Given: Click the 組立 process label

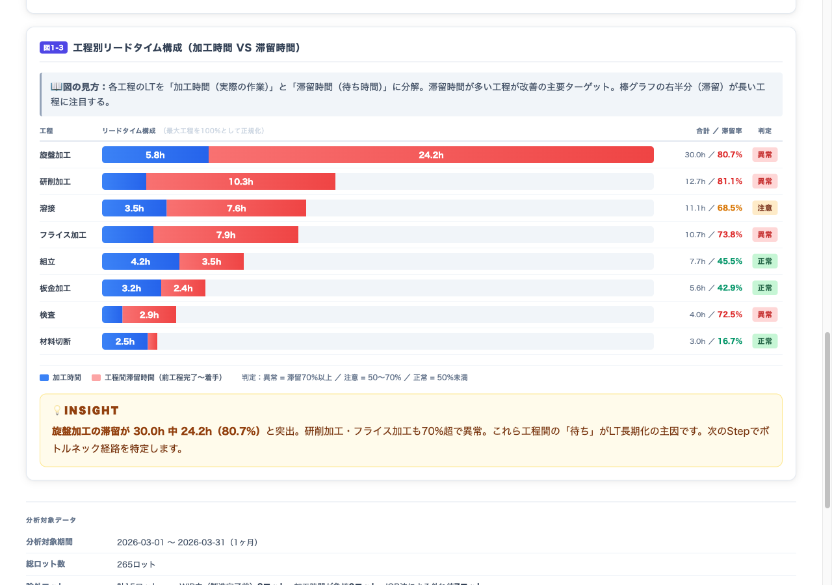Looking at the screenshot, I should [47, 262].
